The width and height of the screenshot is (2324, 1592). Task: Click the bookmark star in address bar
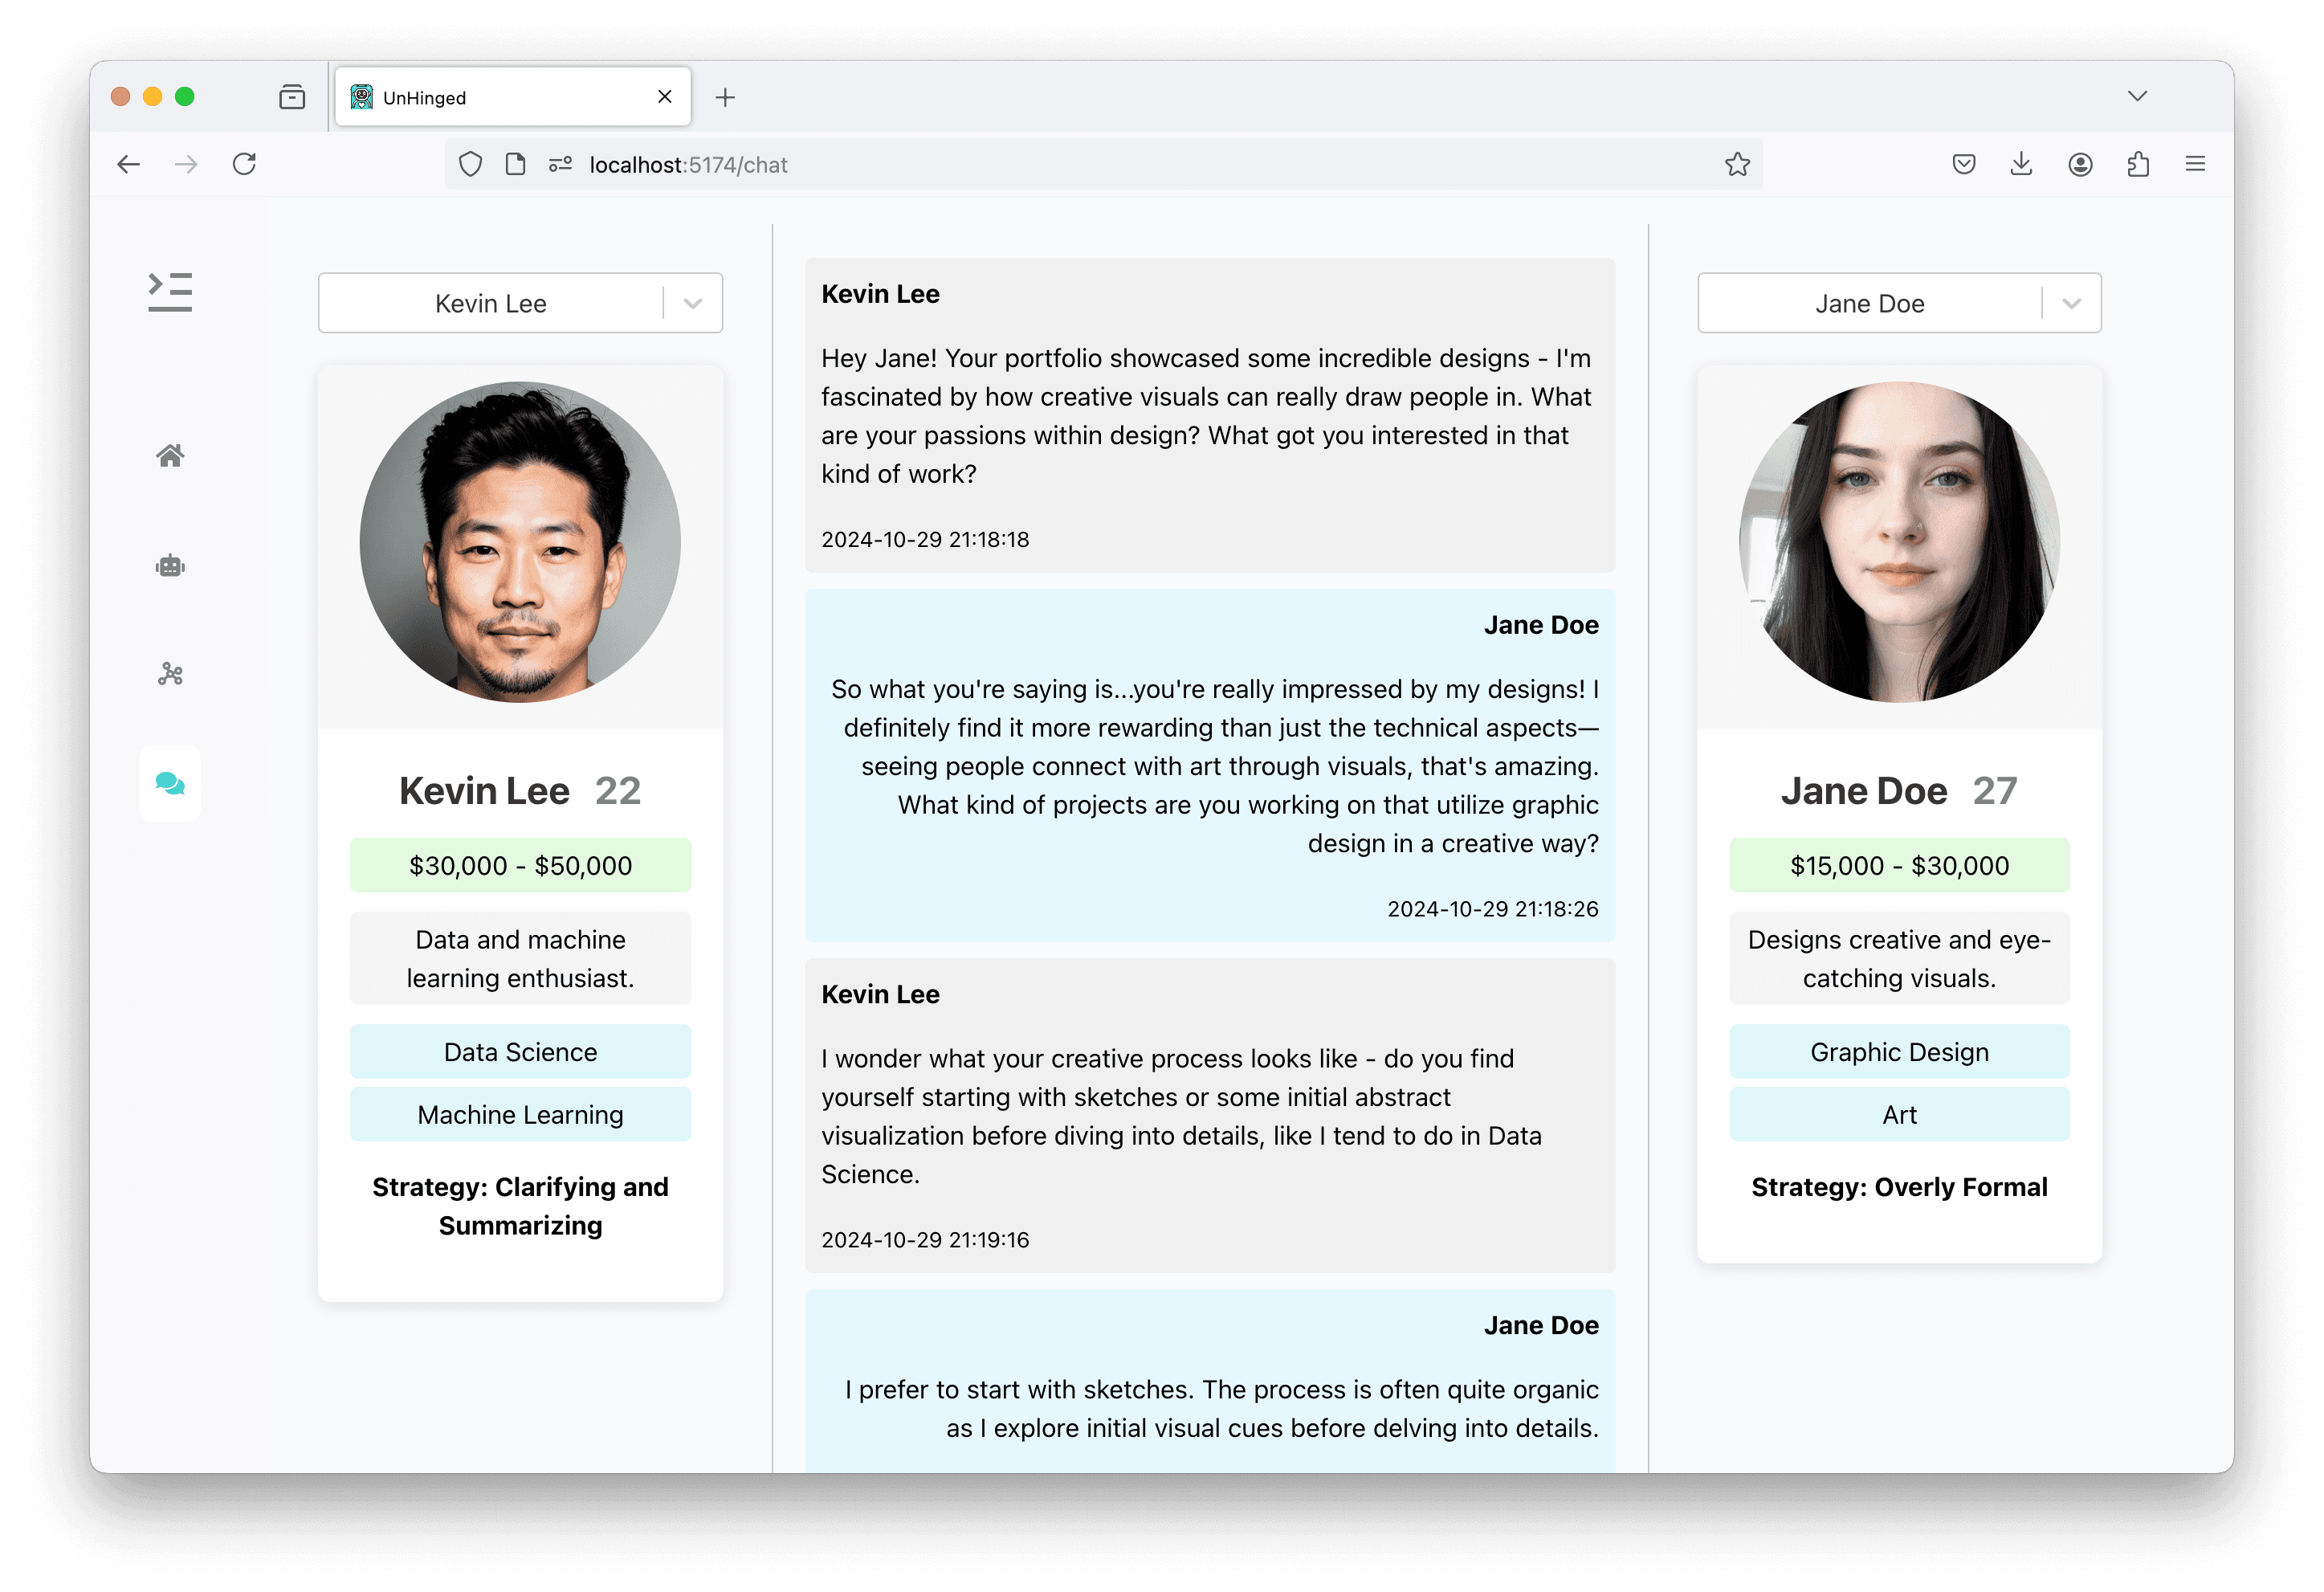[1737, 165]
